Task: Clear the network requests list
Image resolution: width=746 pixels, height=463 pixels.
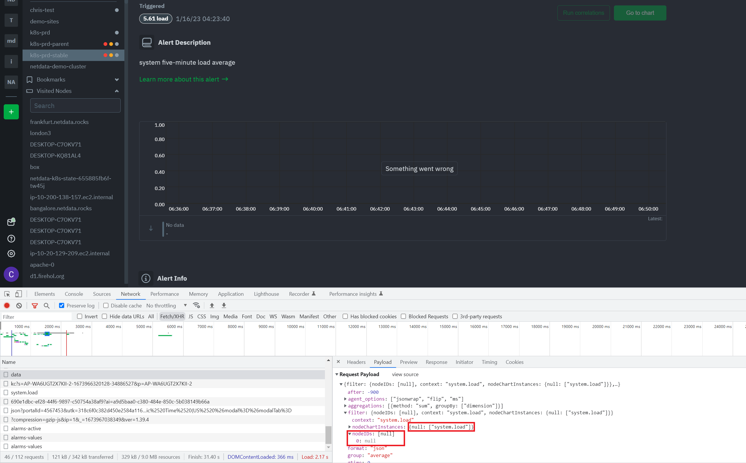Action: (19, 305)
